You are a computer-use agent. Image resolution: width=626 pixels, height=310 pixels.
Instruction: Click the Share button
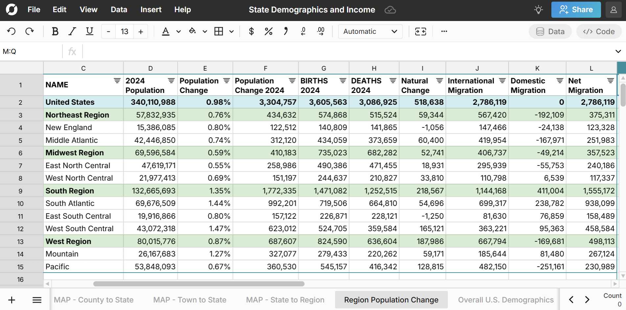[576, 10]
